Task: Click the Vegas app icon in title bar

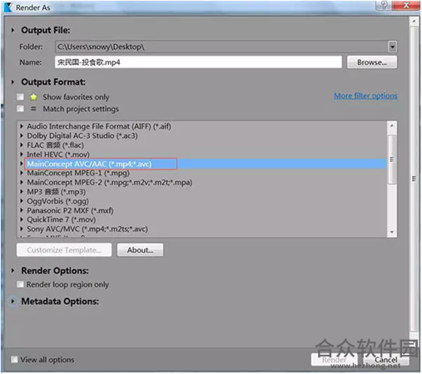Action: [x=7, y=7]
